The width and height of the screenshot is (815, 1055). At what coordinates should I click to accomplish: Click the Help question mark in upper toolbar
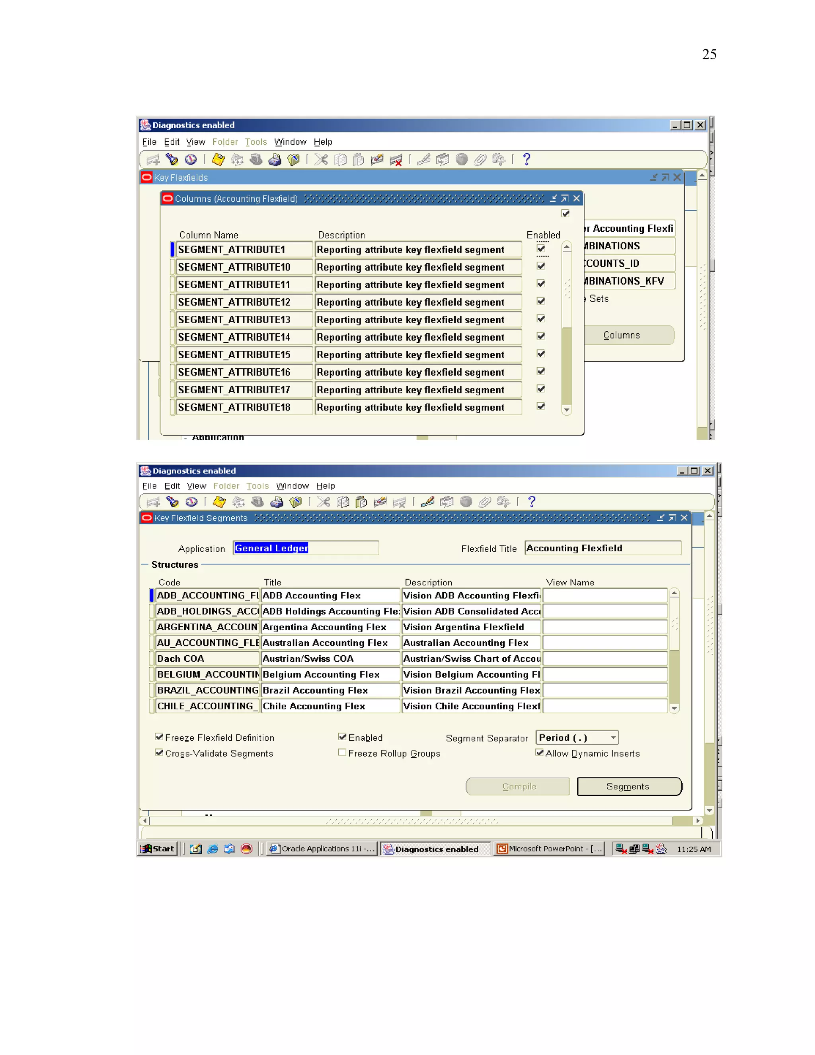(x=527, y=159)
